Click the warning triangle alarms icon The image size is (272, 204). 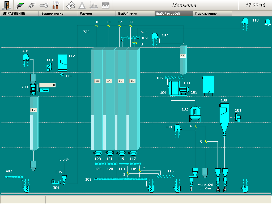(82, 5)
